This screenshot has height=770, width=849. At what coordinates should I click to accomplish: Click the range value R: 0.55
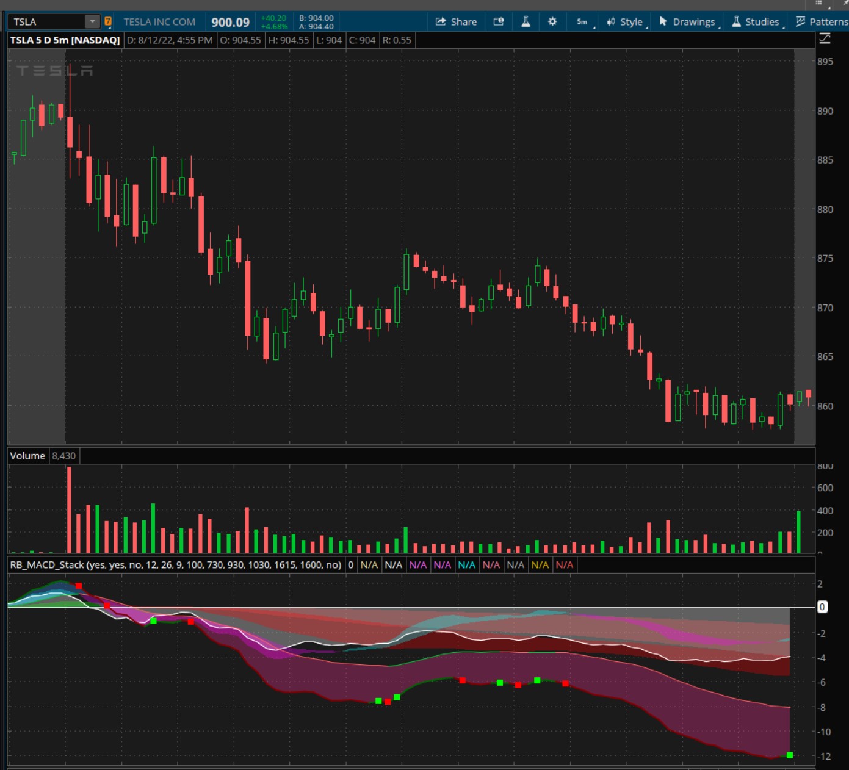click(397, 40)
